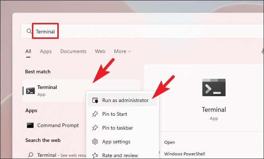This screenshot has height=159, width=264.
Task: Switch to the All tab
Action: pos(28,51)
